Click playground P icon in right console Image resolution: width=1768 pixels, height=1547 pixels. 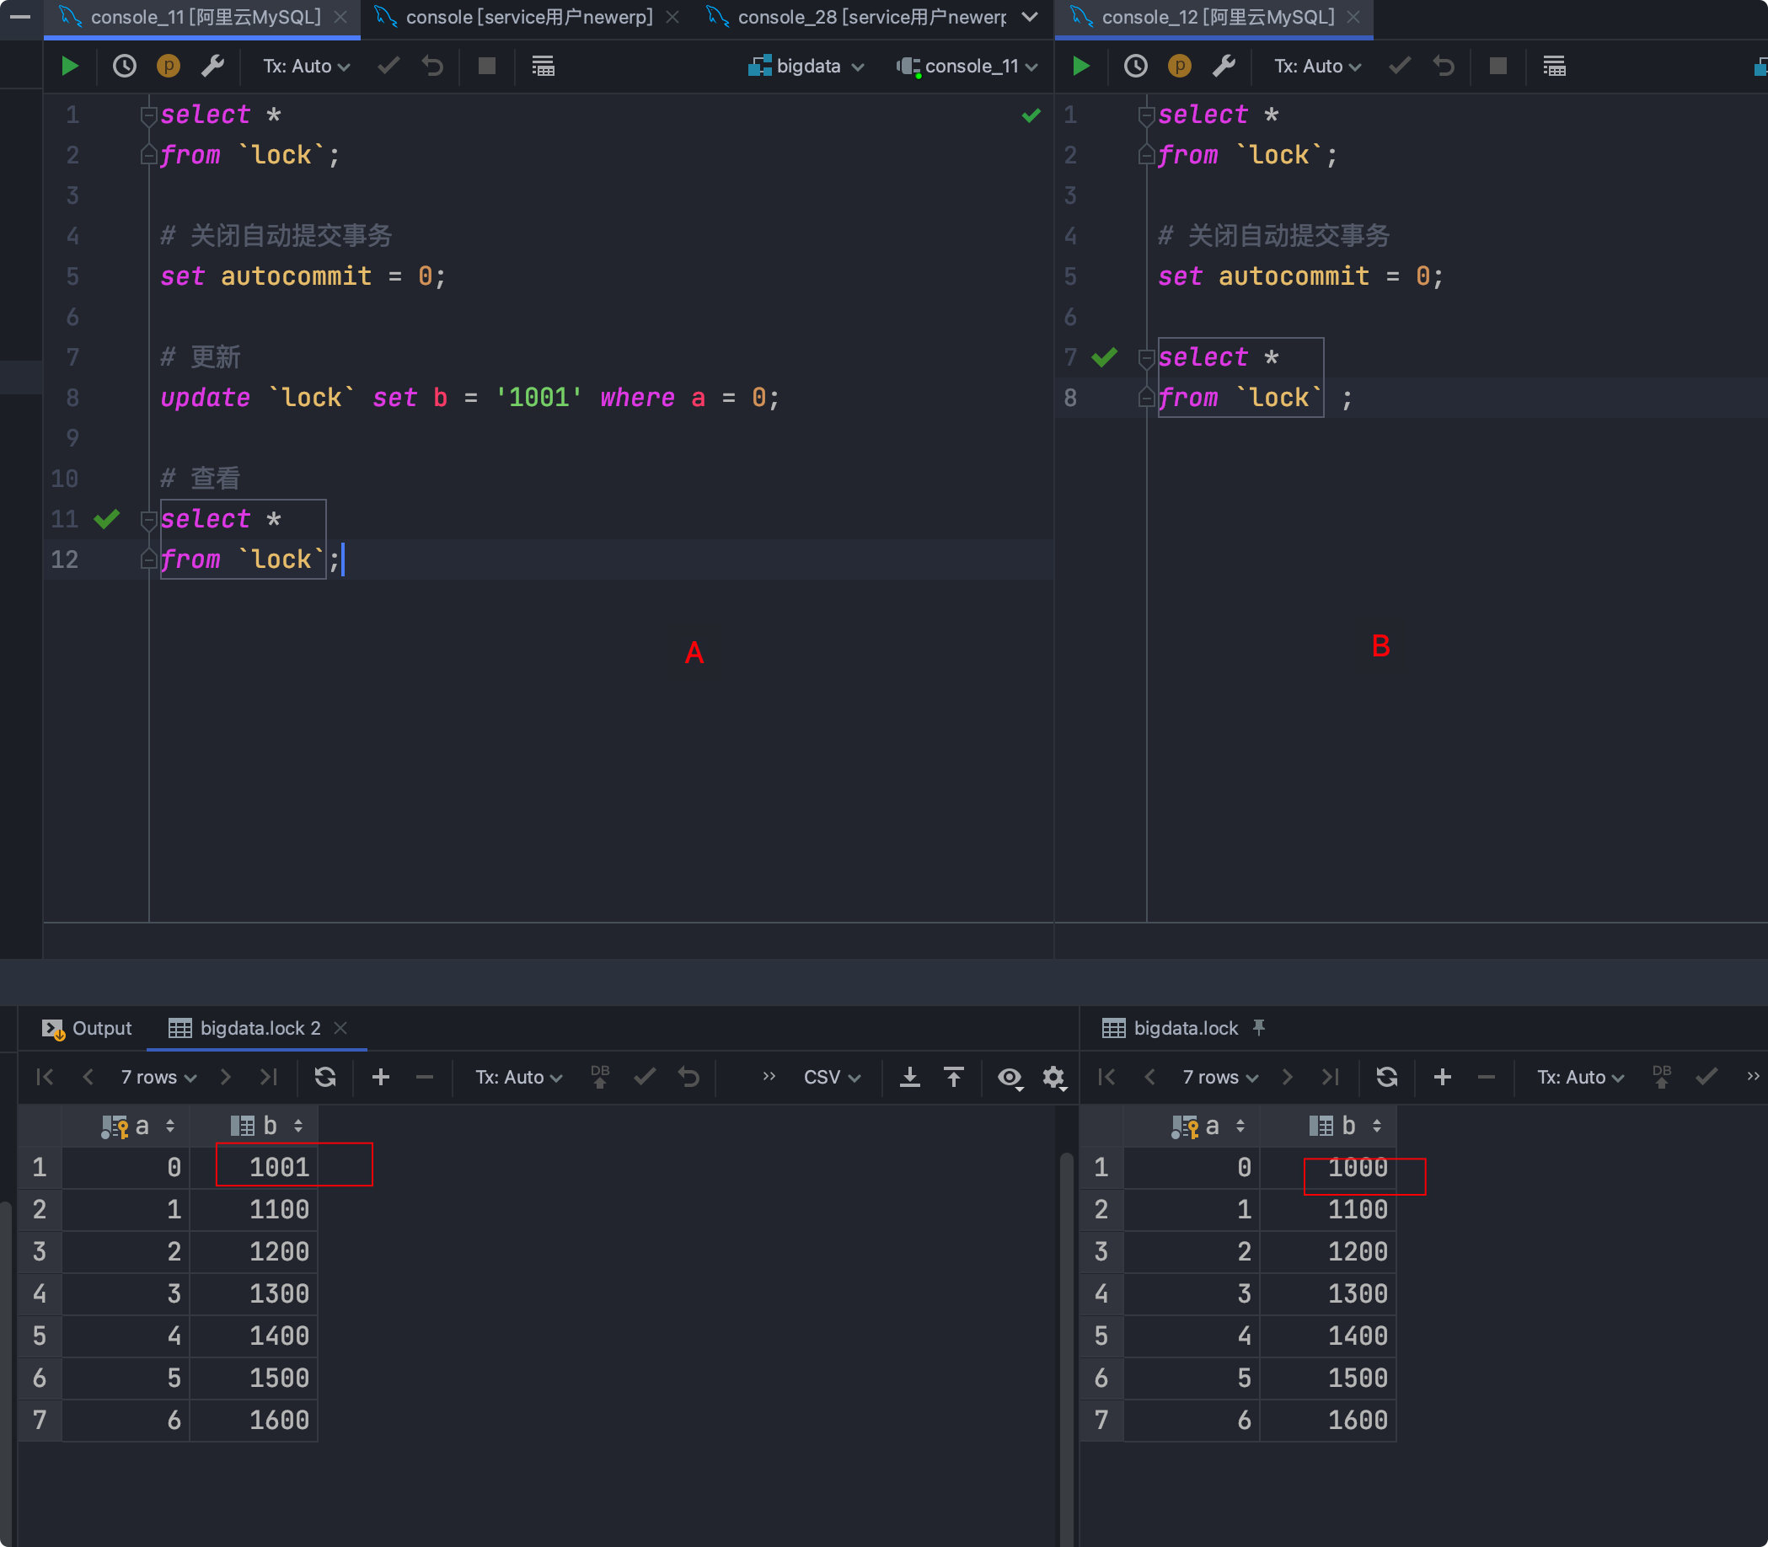click(1179, 66)
